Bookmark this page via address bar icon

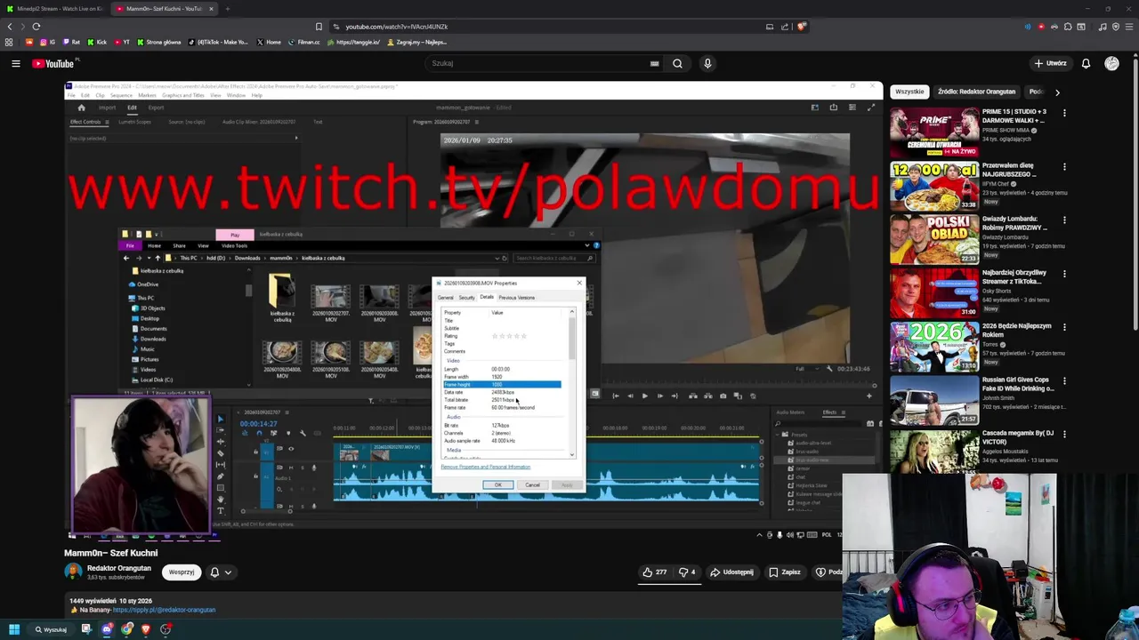pyautogui.click(x=319, y=27)
